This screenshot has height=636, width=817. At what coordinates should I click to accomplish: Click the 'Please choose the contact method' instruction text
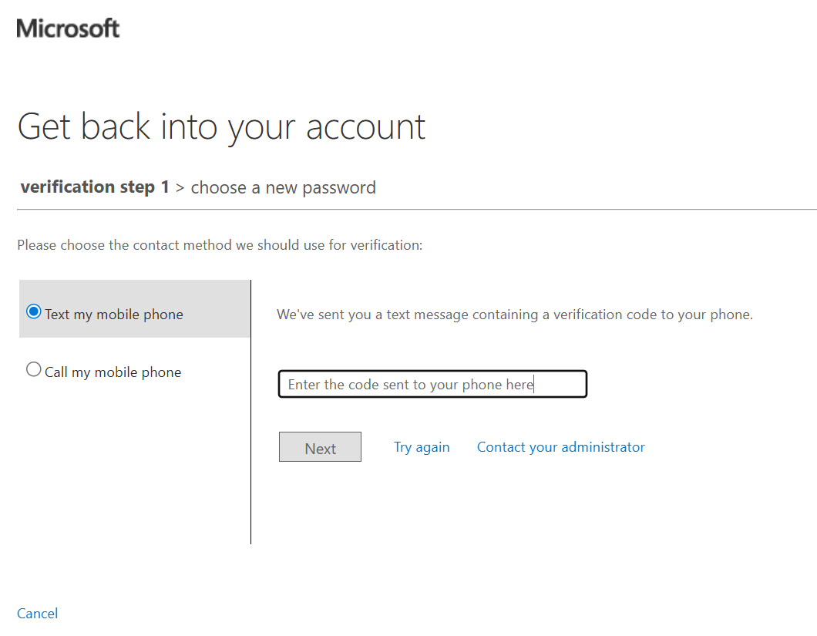(220, 245)
